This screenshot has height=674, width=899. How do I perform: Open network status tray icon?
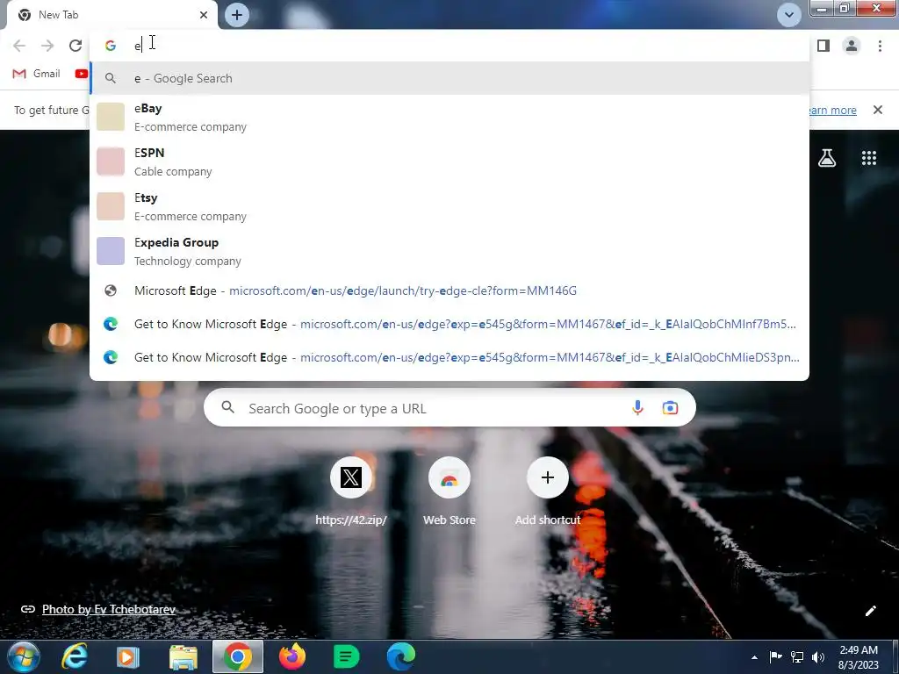point(797,656)
